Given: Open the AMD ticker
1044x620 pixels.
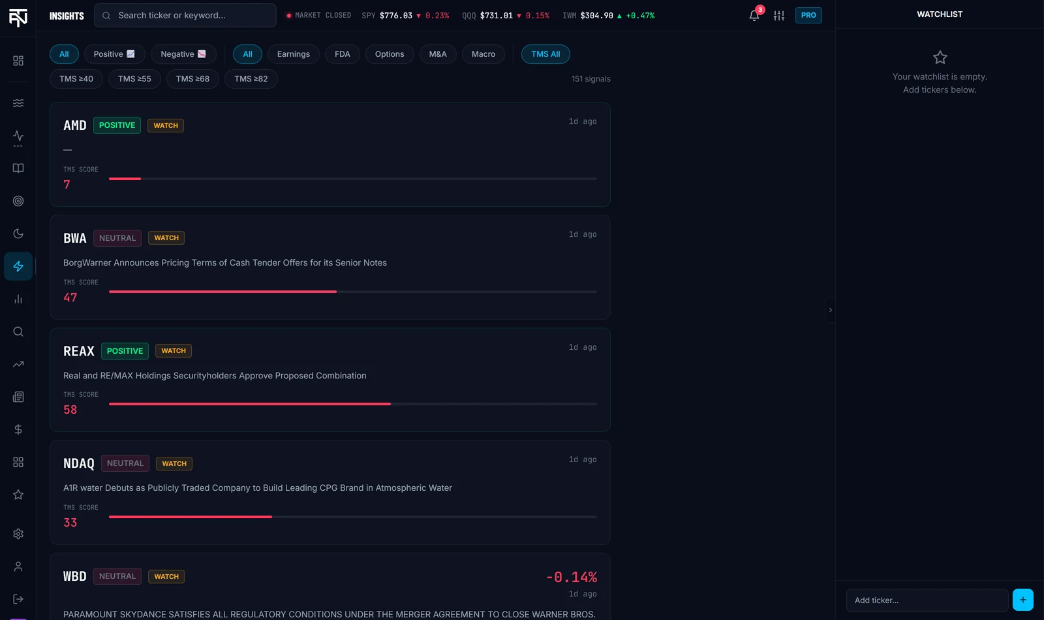Looking at the screenshot, I should pyautogui.click(x=75, y=125).
